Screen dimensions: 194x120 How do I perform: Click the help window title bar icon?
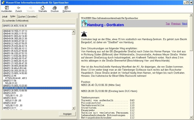pyautogui.click(x=3, y=3)
